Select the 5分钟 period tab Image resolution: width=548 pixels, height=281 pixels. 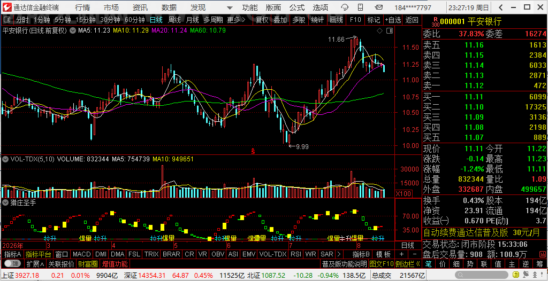63,20
